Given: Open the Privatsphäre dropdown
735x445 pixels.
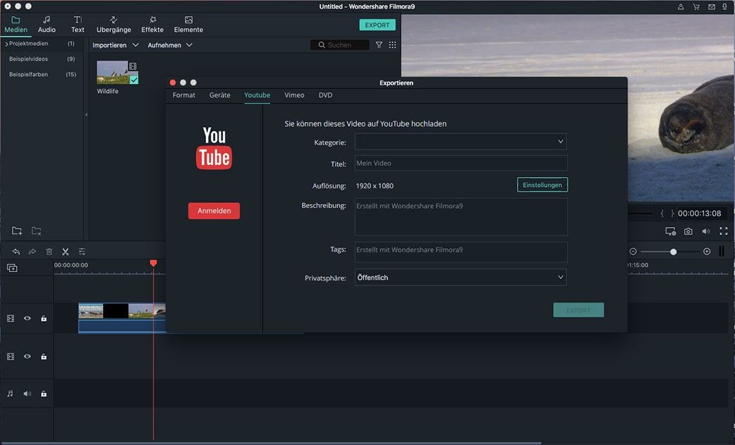Looking at the screenshot, I should coord(461,277).
